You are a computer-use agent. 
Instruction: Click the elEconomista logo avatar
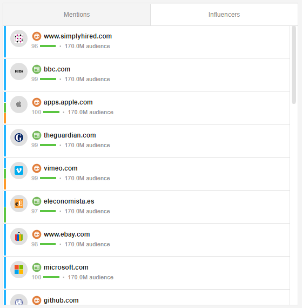pyautogui.click(x=19, y=204)
